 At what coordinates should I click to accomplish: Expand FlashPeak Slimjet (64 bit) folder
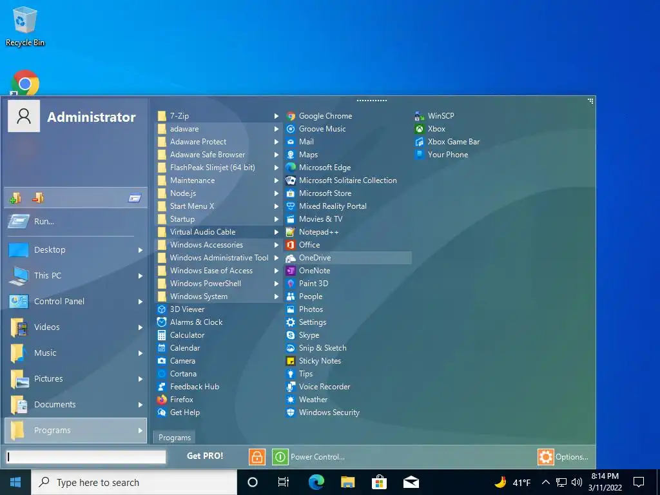(x=218, y=168)
